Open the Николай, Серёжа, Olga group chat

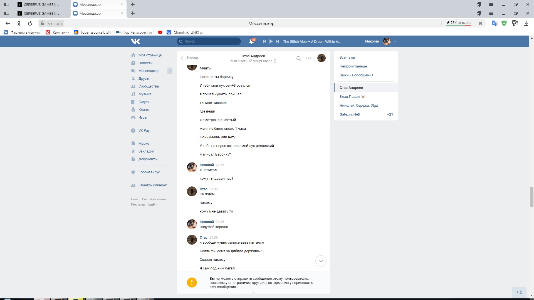tap(366, 105)
